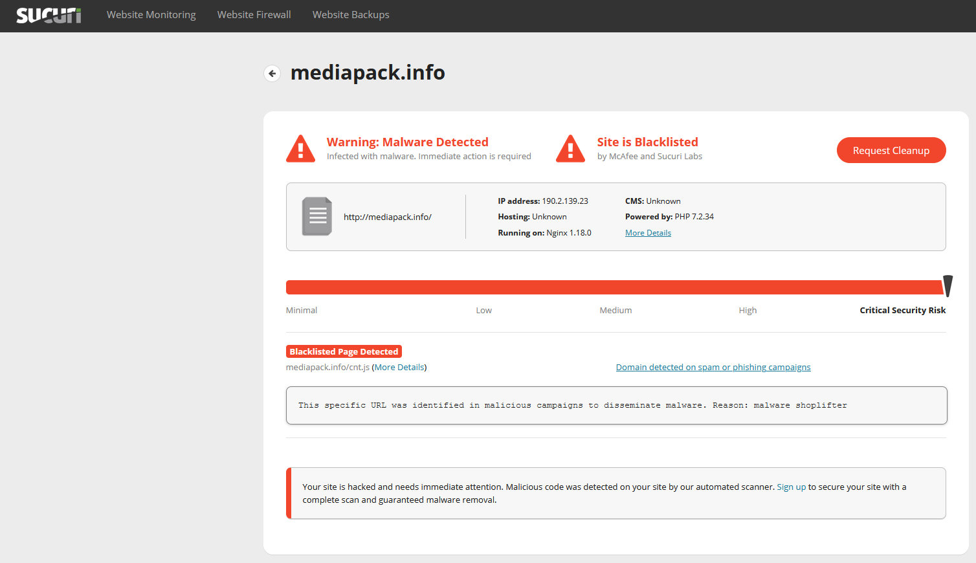Click the http://mediapack.info/ URL text
The image size is (976, 563).
click(387, 217)
